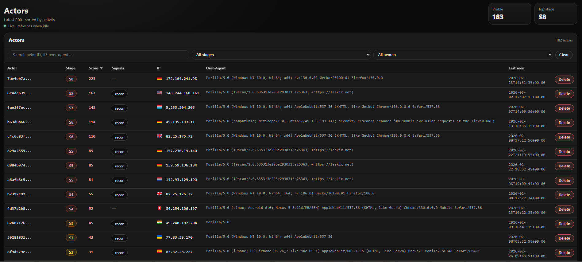
Task: Expand the All scores dropdown filter
Action: (463, 55)
